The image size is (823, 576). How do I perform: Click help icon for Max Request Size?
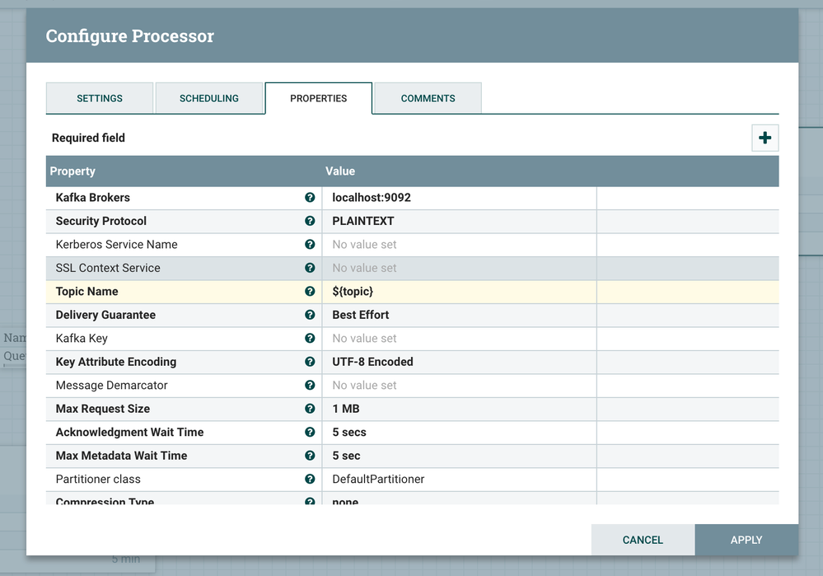pyautogui.click(x=310, y=409)
